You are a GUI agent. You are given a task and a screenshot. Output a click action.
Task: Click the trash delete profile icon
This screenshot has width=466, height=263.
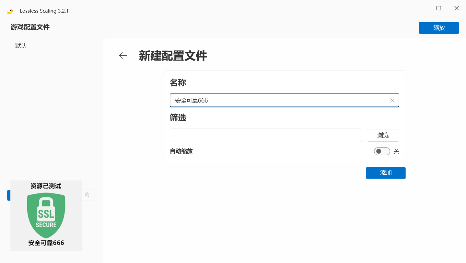coord(87,195)
